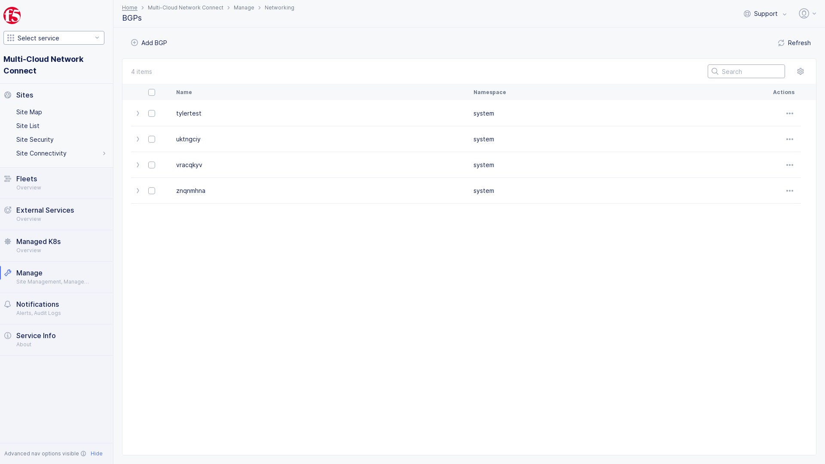
Task: Sort by the Name column header
Action: 184,92
